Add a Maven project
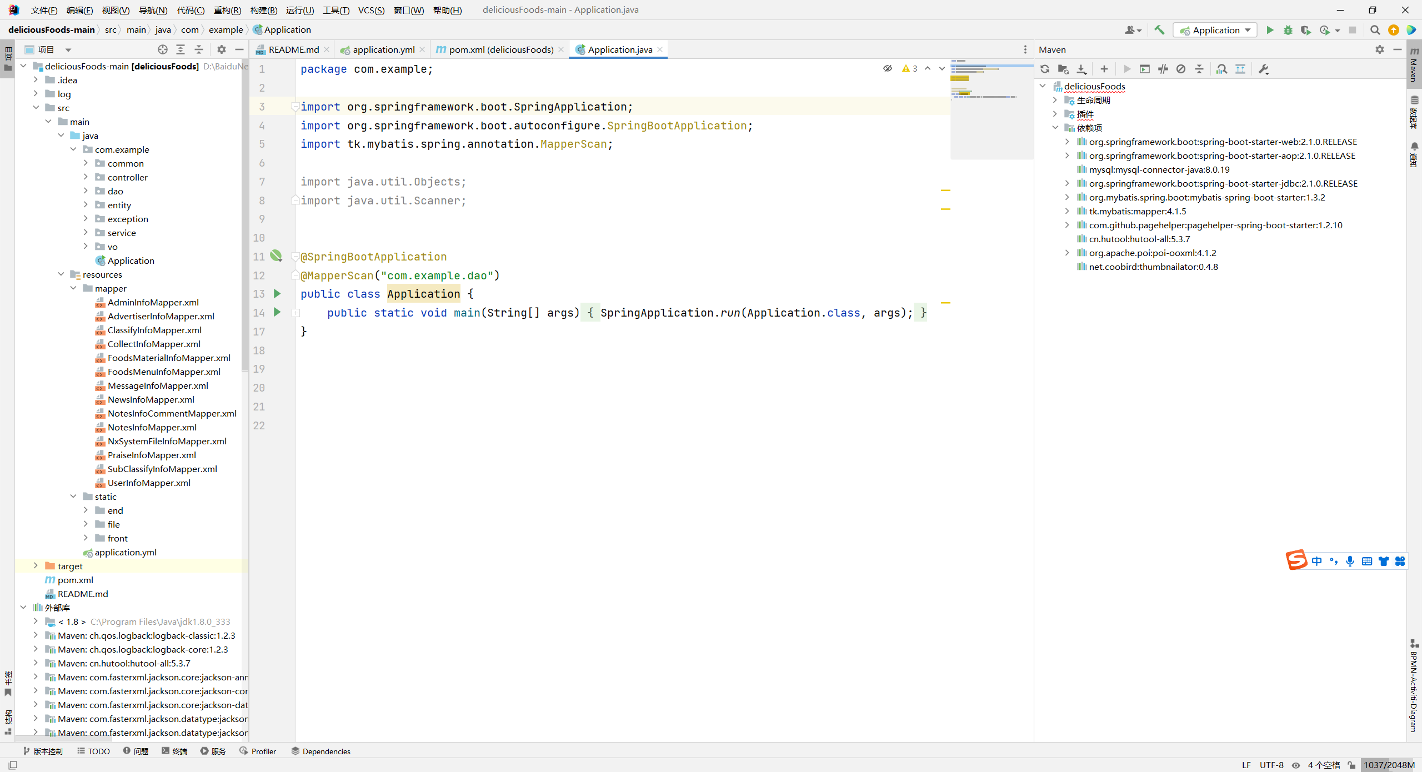Screen dimensions: 1422x772 click(x=1104, y=69)
